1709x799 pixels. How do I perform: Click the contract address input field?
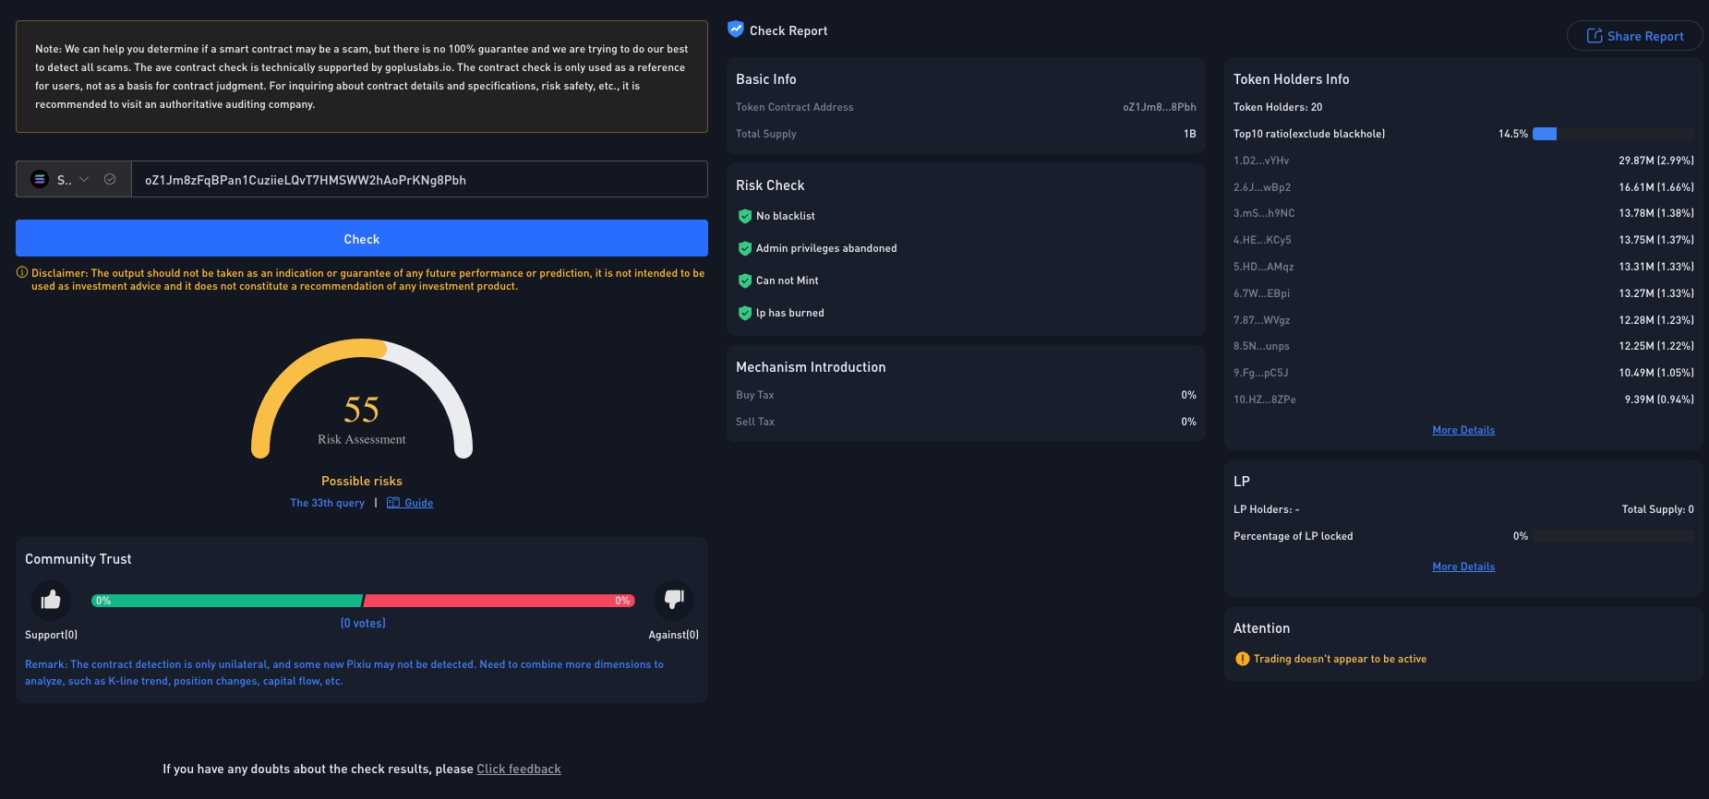419,180
